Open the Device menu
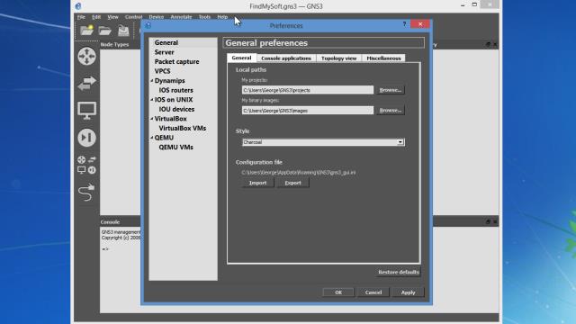Image resolution: width=576 pixels, height=324 pixels. 156,17
